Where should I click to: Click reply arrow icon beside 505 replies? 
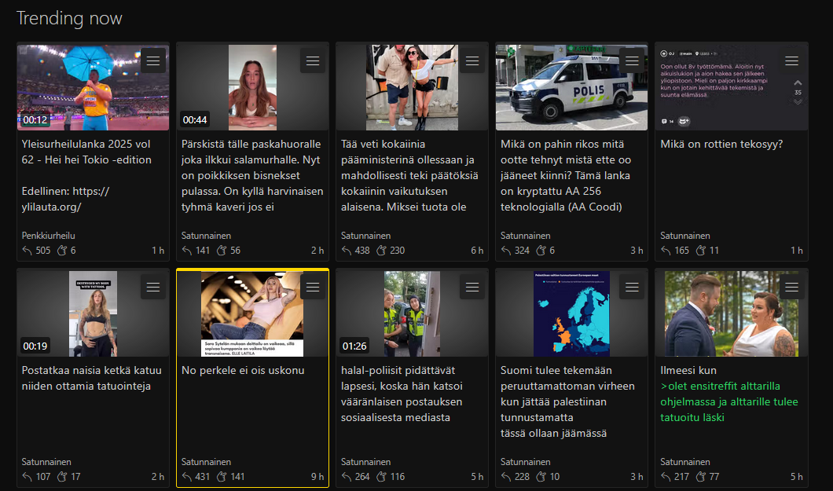click(x=27, y=251)
